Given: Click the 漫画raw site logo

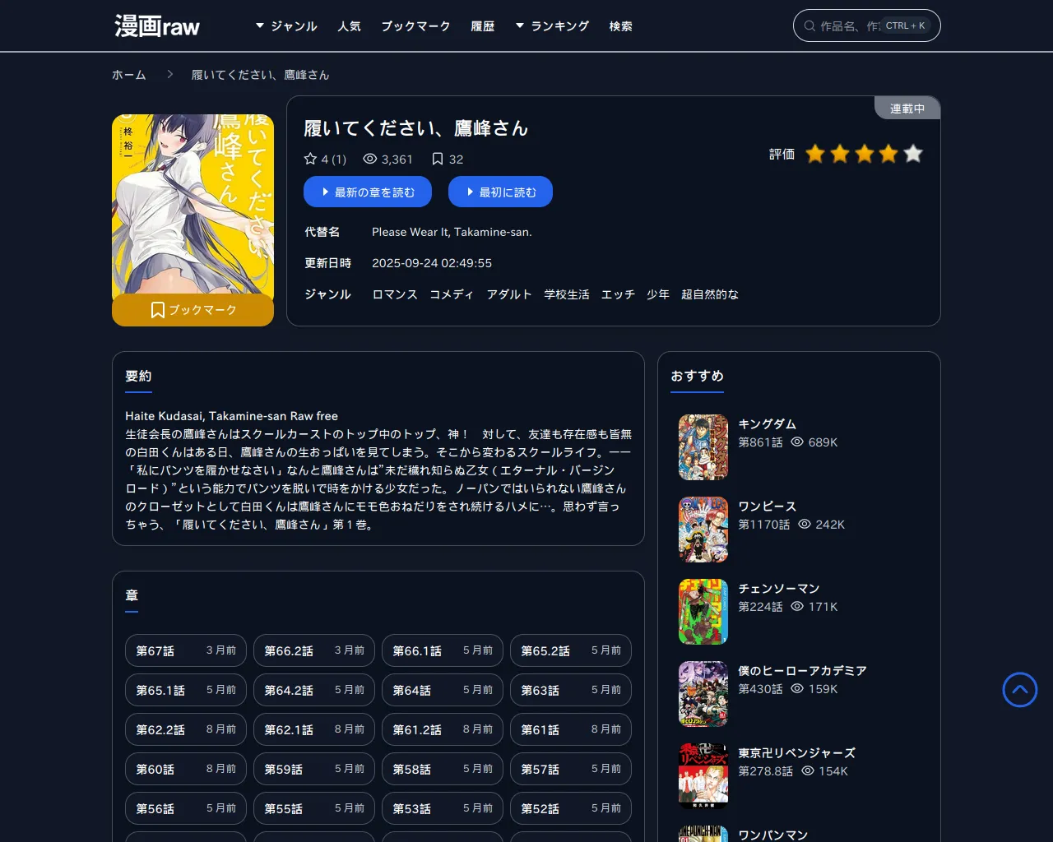Looking at the screenshot, I should [157, 26].
